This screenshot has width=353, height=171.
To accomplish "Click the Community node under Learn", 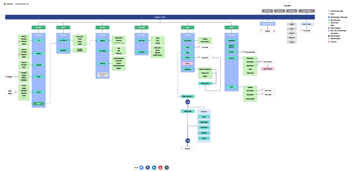I will [188, 40].
